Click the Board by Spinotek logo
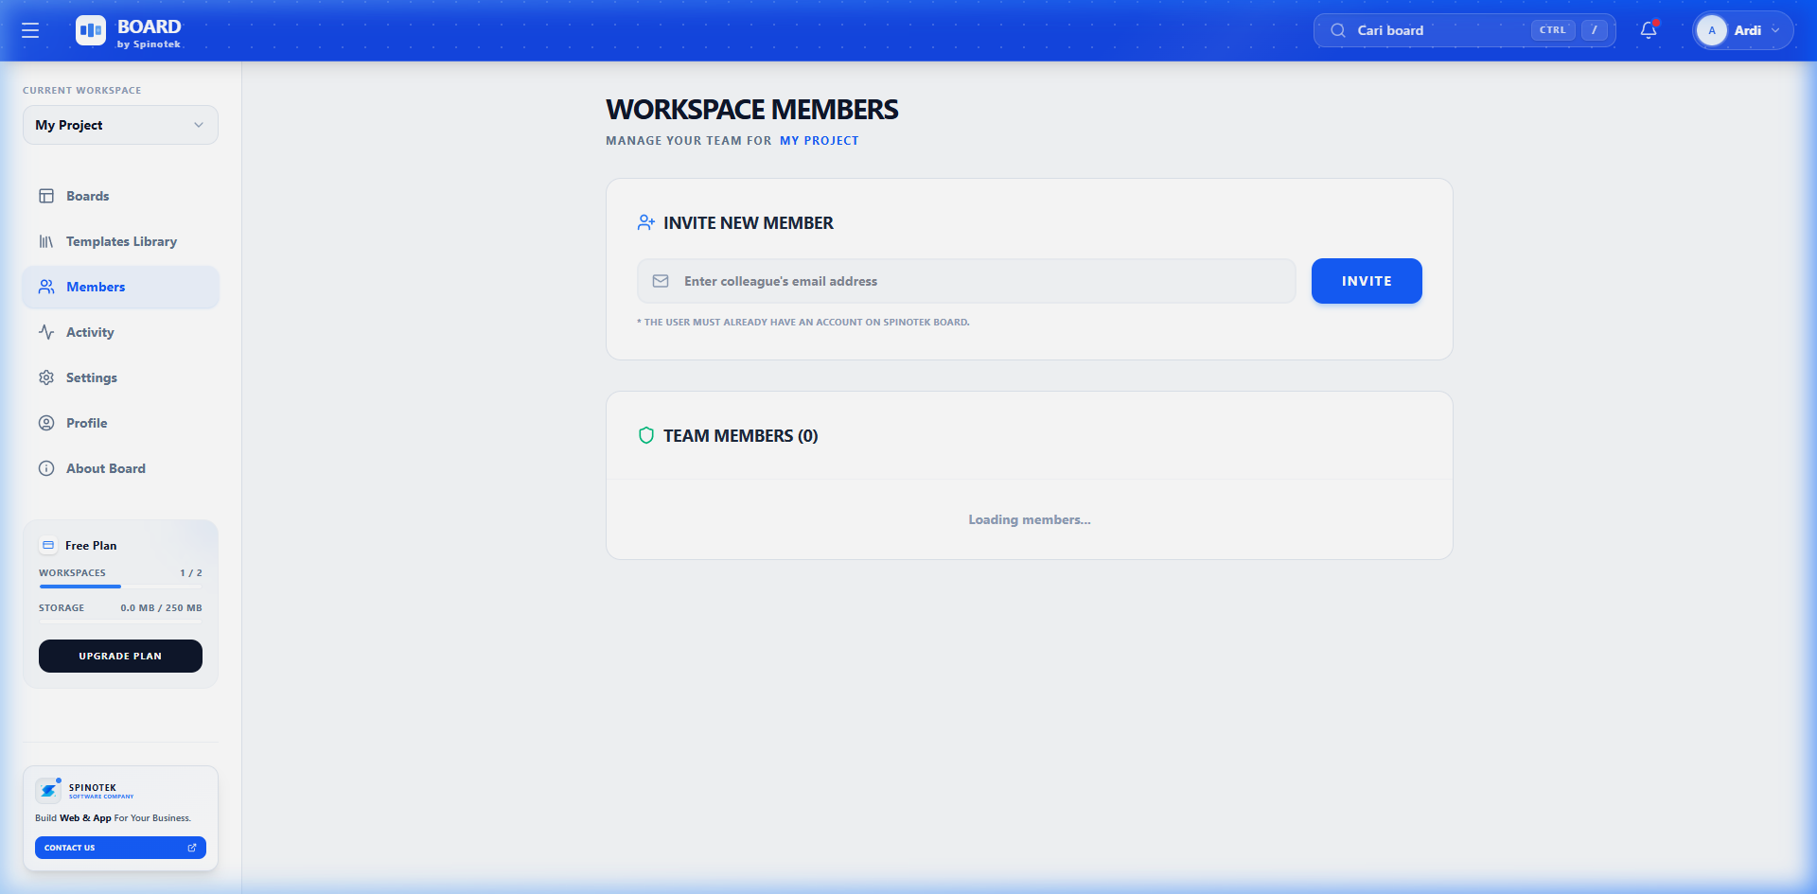Viewport: 1817px width, 894px height. coord(129,31)
